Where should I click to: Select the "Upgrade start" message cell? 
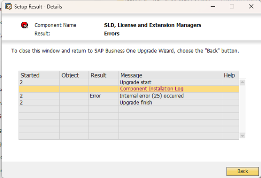tap(170, 82)
